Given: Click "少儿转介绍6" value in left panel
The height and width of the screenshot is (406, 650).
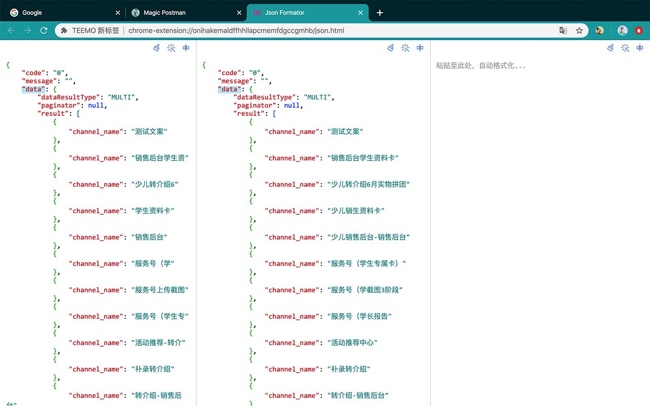Looking at the screenshot, I should click(x=155, y=185).
